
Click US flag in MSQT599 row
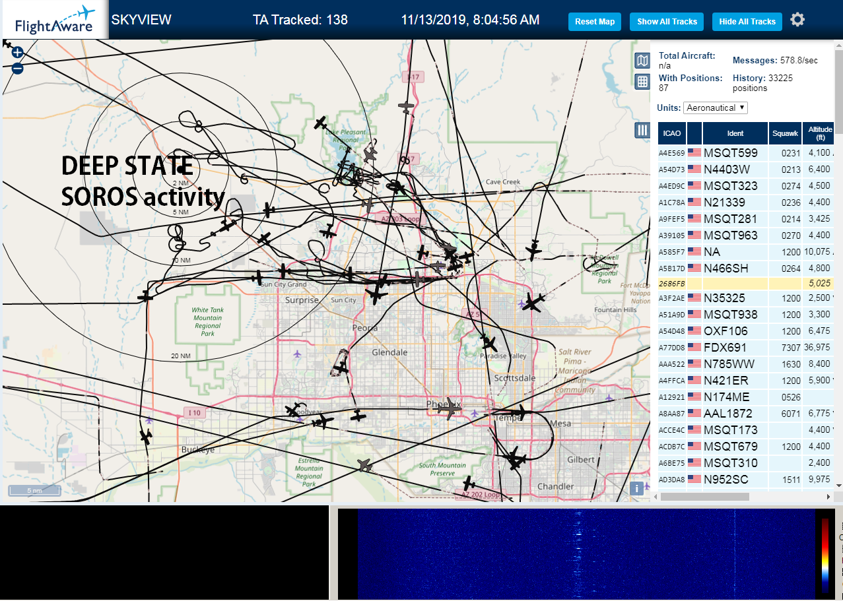[x=694, y=152]
